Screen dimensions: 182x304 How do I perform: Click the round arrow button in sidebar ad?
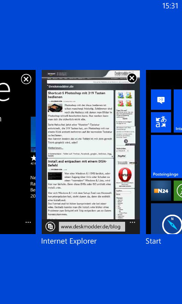point(126,141)
